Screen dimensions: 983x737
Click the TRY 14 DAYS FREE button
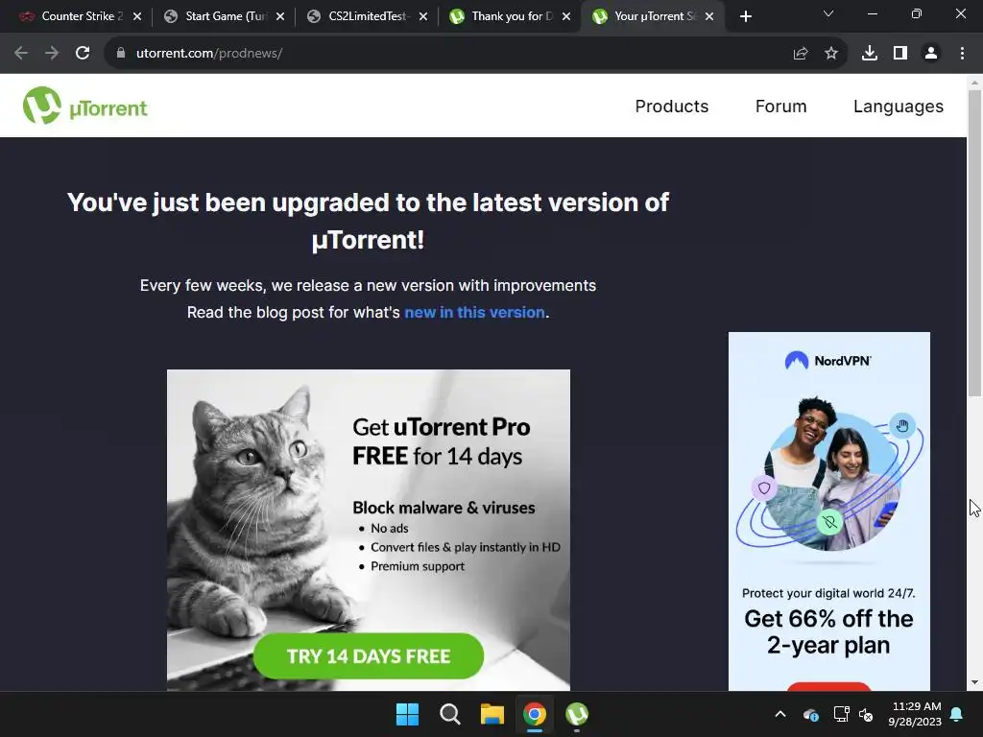point(369,656)
